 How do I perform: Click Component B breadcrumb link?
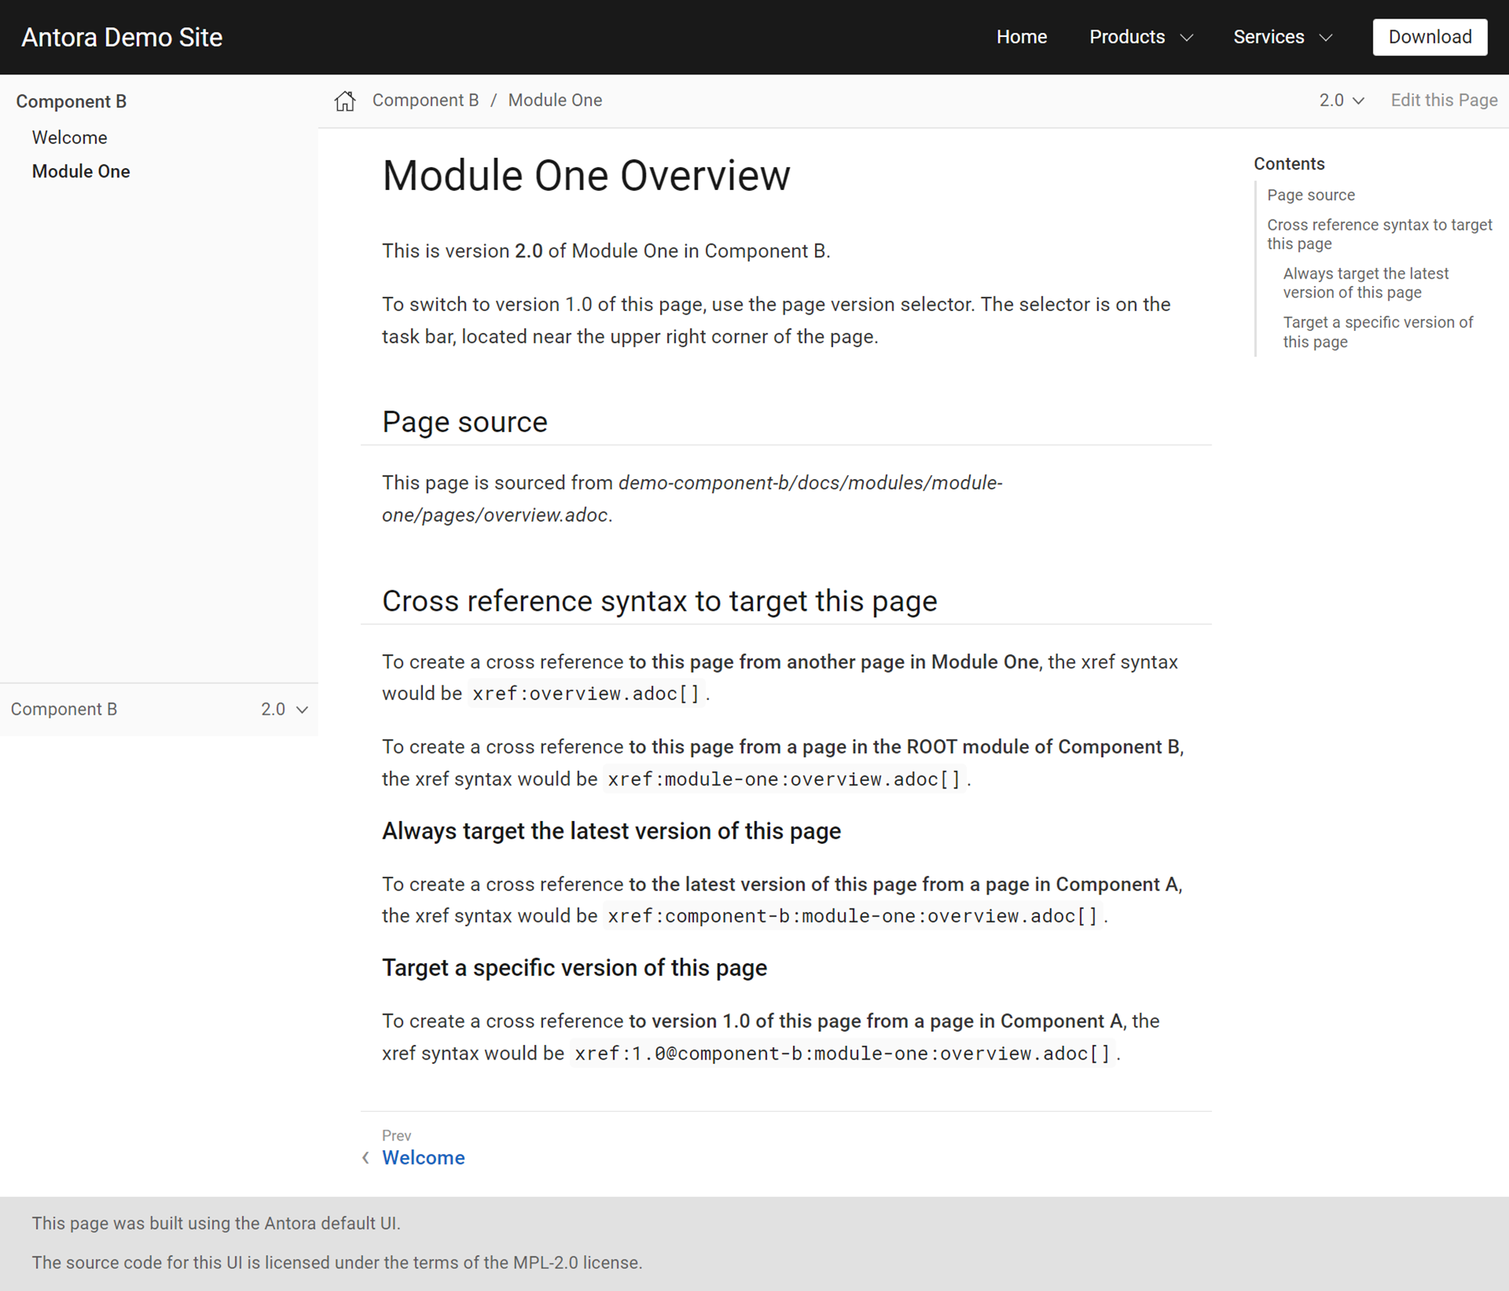coord(425,100)
